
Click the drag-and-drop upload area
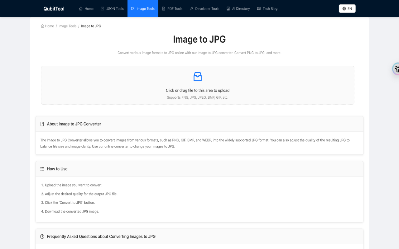tap(197, 85)
